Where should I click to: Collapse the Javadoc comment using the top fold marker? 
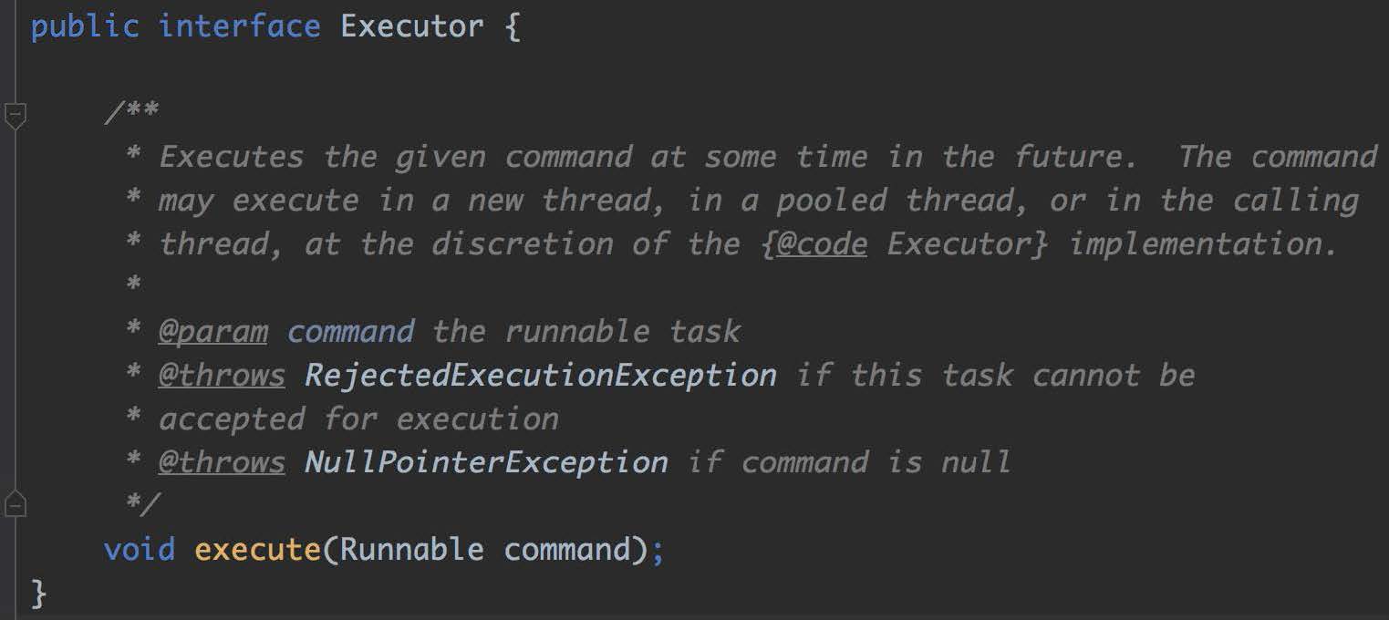tap(16, 115)
